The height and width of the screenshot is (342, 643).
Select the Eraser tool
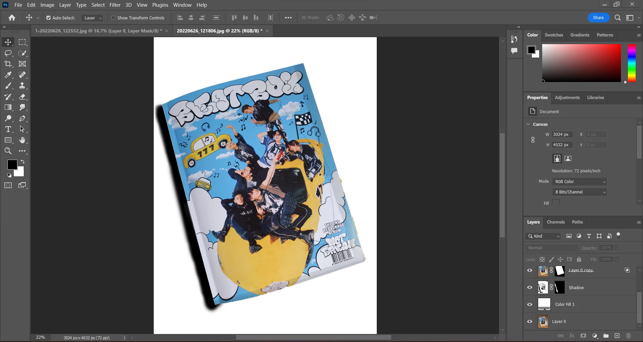point(22,97)
